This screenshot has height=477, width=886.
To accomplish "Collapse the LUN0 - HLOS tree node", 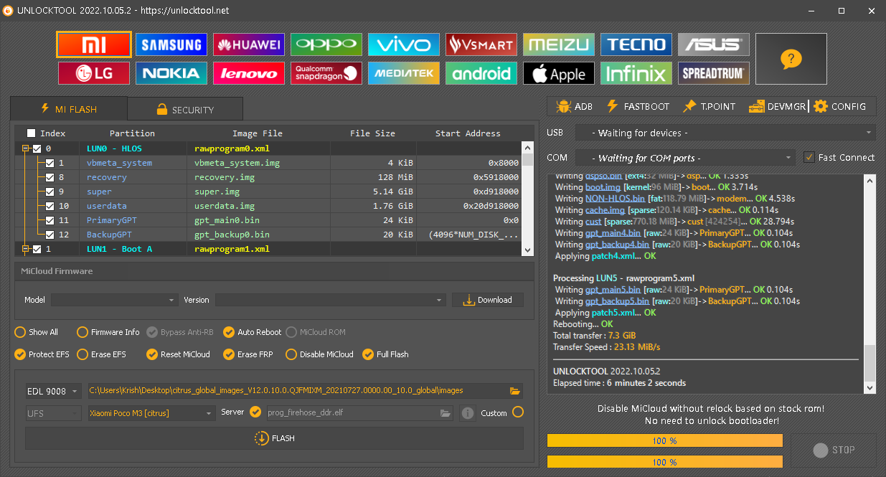I will 26,148.
